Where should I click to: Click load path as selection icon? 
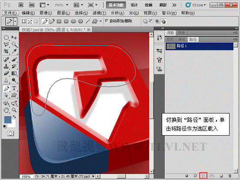click(203, 175)
